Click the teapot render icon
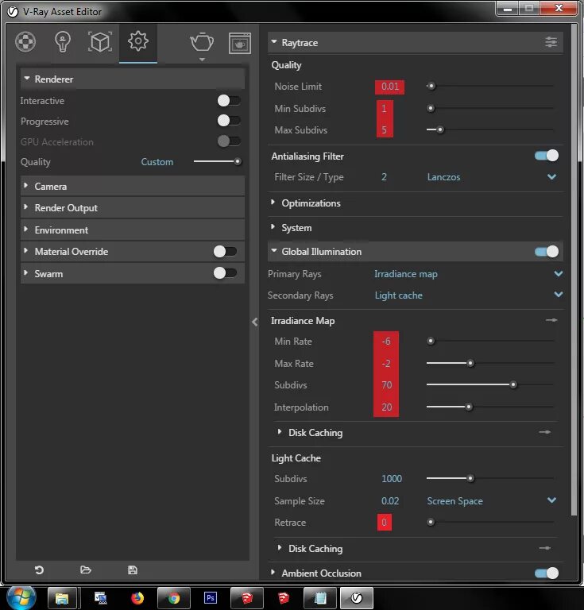This screenshot has width=584, height=610. point(202,42)
